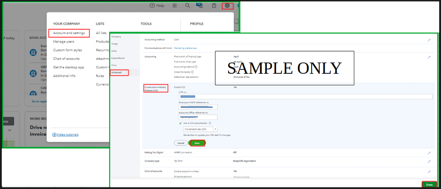Choose Get the desktop app
This screenshot has width=441, height=189.
click(x=68, y=67)
